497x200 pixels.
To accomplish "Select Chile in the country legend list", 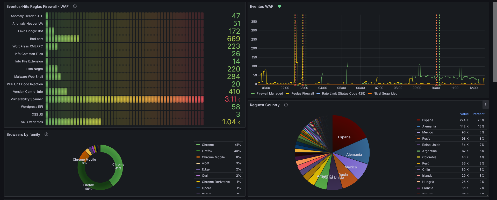I will pos(426,170).
